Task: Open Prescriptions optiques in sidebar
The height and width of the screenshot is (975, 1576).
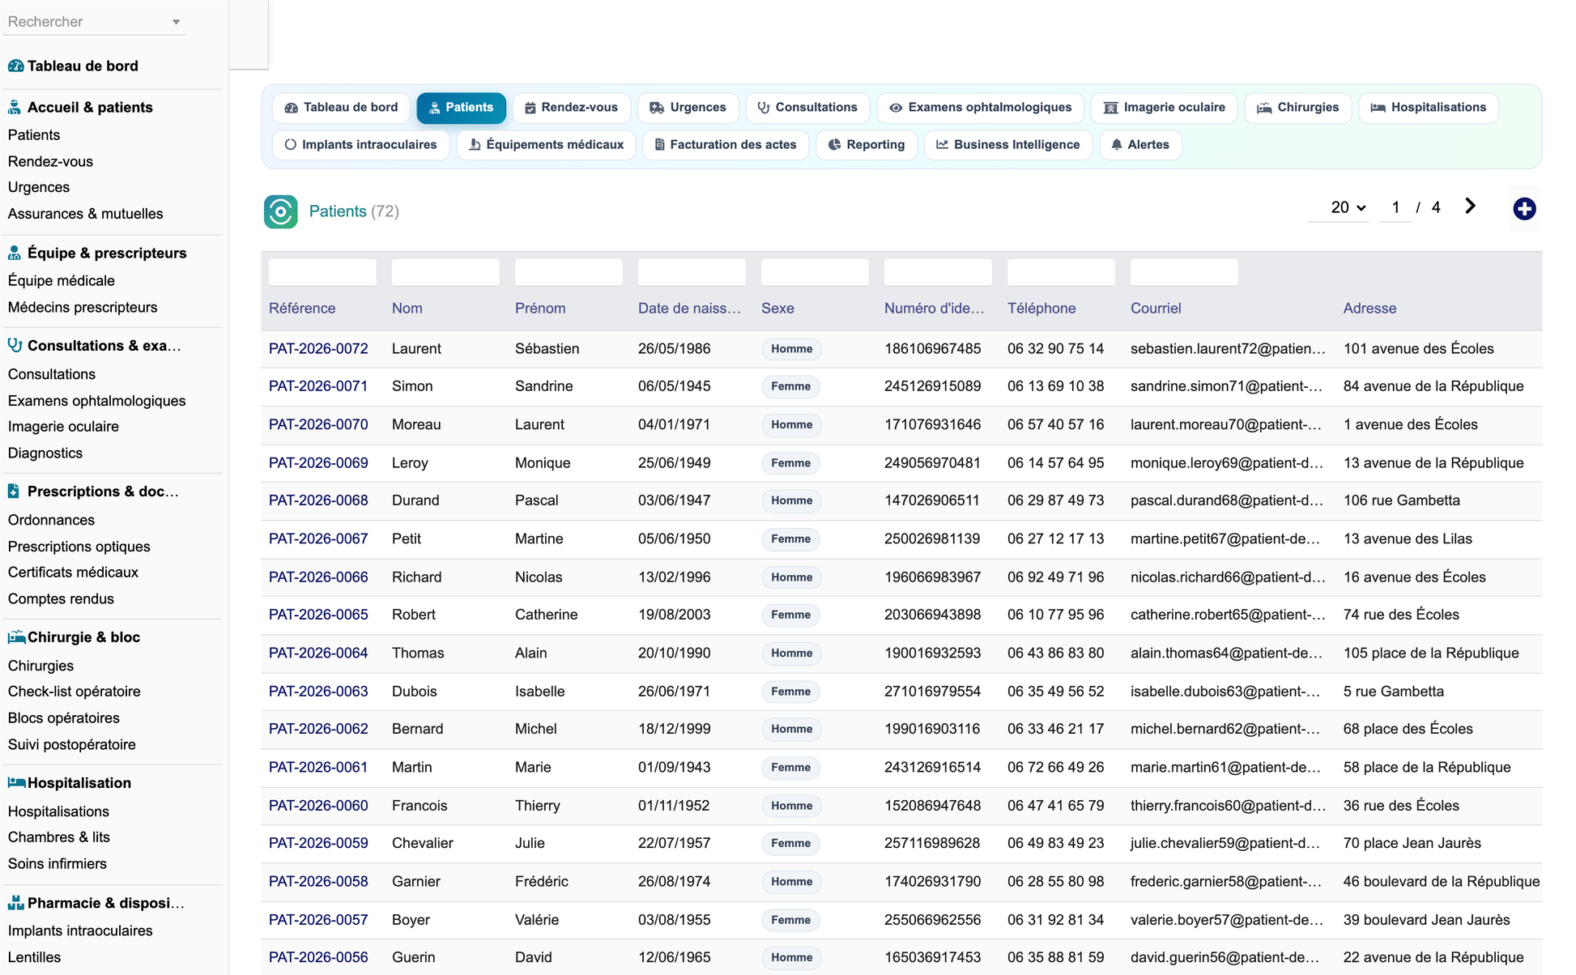Action: pyautogui.click(x=79, y=547)
